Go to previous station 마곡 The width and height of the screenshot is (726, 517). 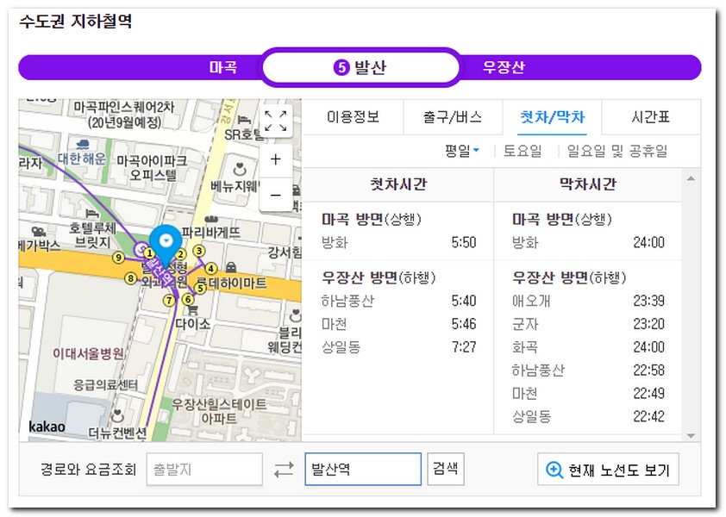222,68
